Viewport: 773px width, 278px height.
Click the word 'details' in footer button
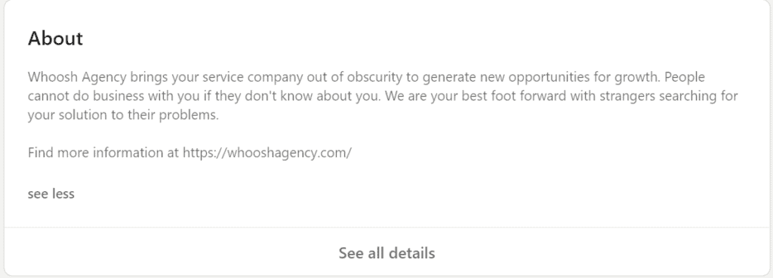(x=411, y=253)
